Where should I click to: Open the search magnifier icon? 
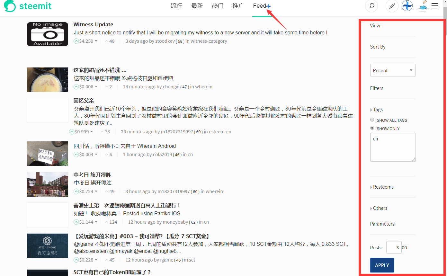click(x=371, y=6)
